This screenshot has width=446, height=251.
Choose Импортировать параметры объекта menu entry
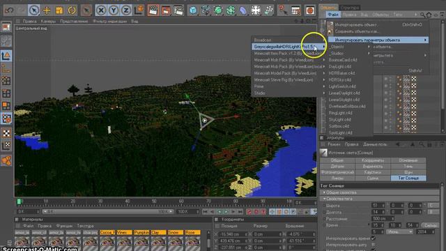(x=378, y=40)
